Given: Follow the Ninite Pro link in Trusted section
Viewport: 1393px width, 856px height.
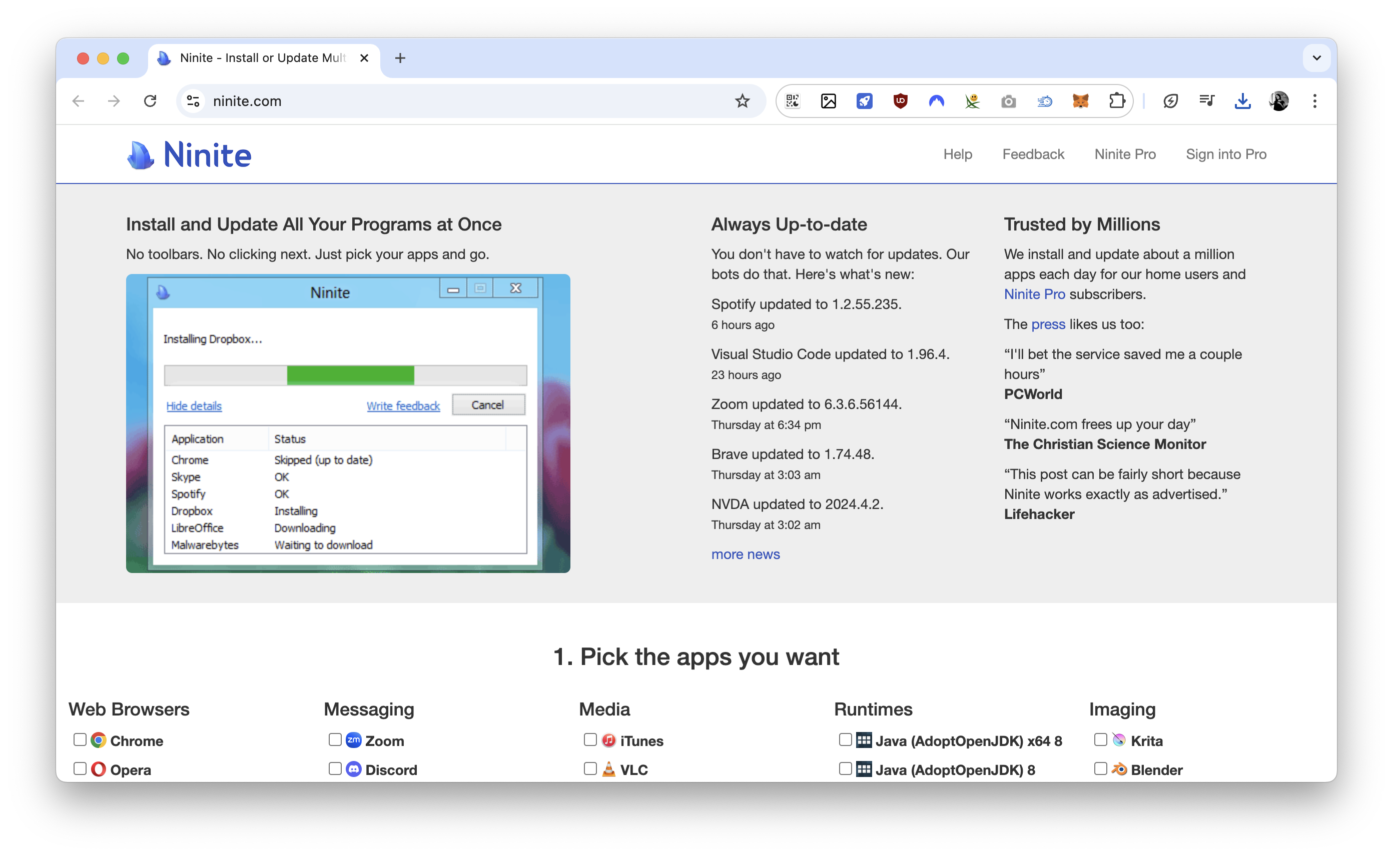Looking at the screenshot, I should point(1034,294).
